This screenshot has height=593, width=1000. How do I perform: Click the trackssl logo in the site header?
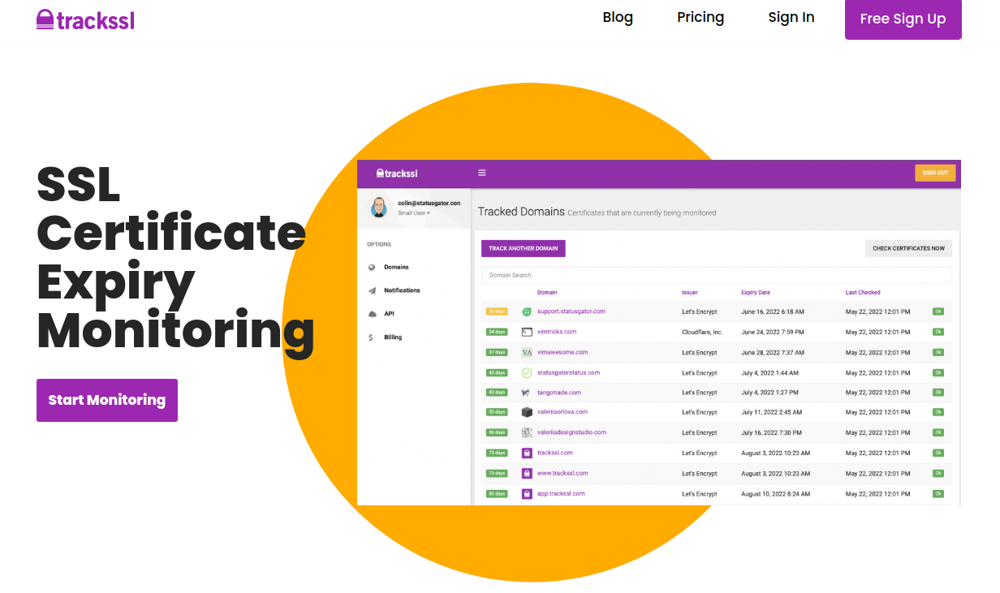coord(85,19)
